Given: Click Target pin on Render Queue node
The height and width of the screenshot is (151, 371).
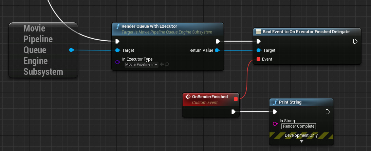Looking at the screenshot, I should click(117, 50).
